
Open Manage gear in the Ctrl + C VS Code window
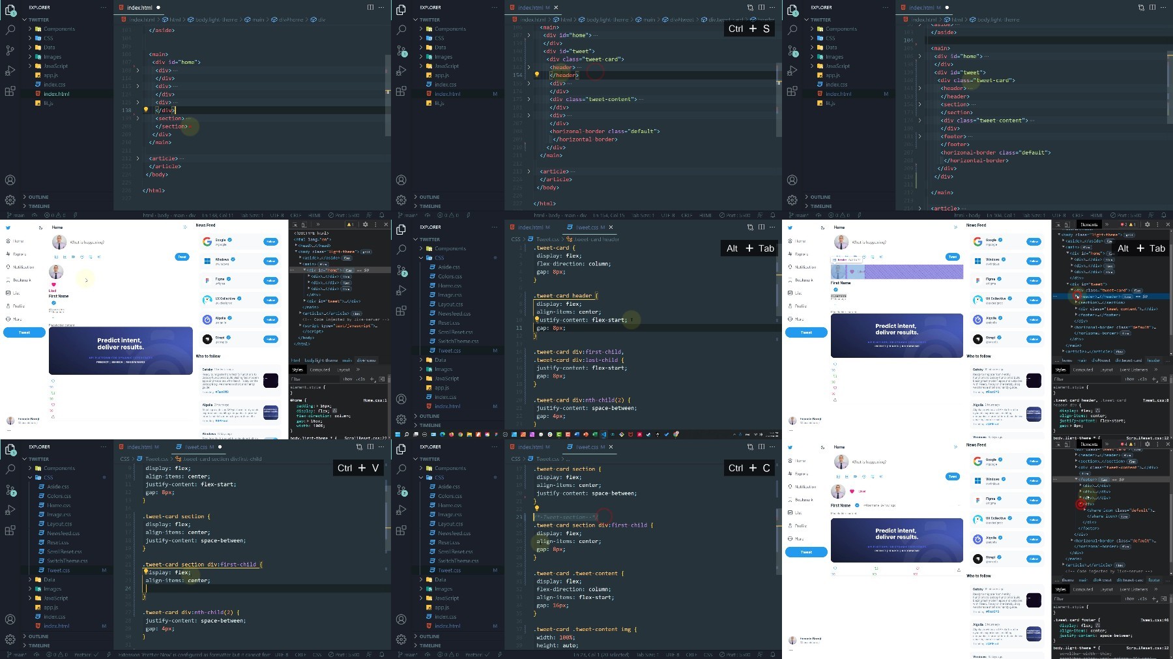click(401, 639)
